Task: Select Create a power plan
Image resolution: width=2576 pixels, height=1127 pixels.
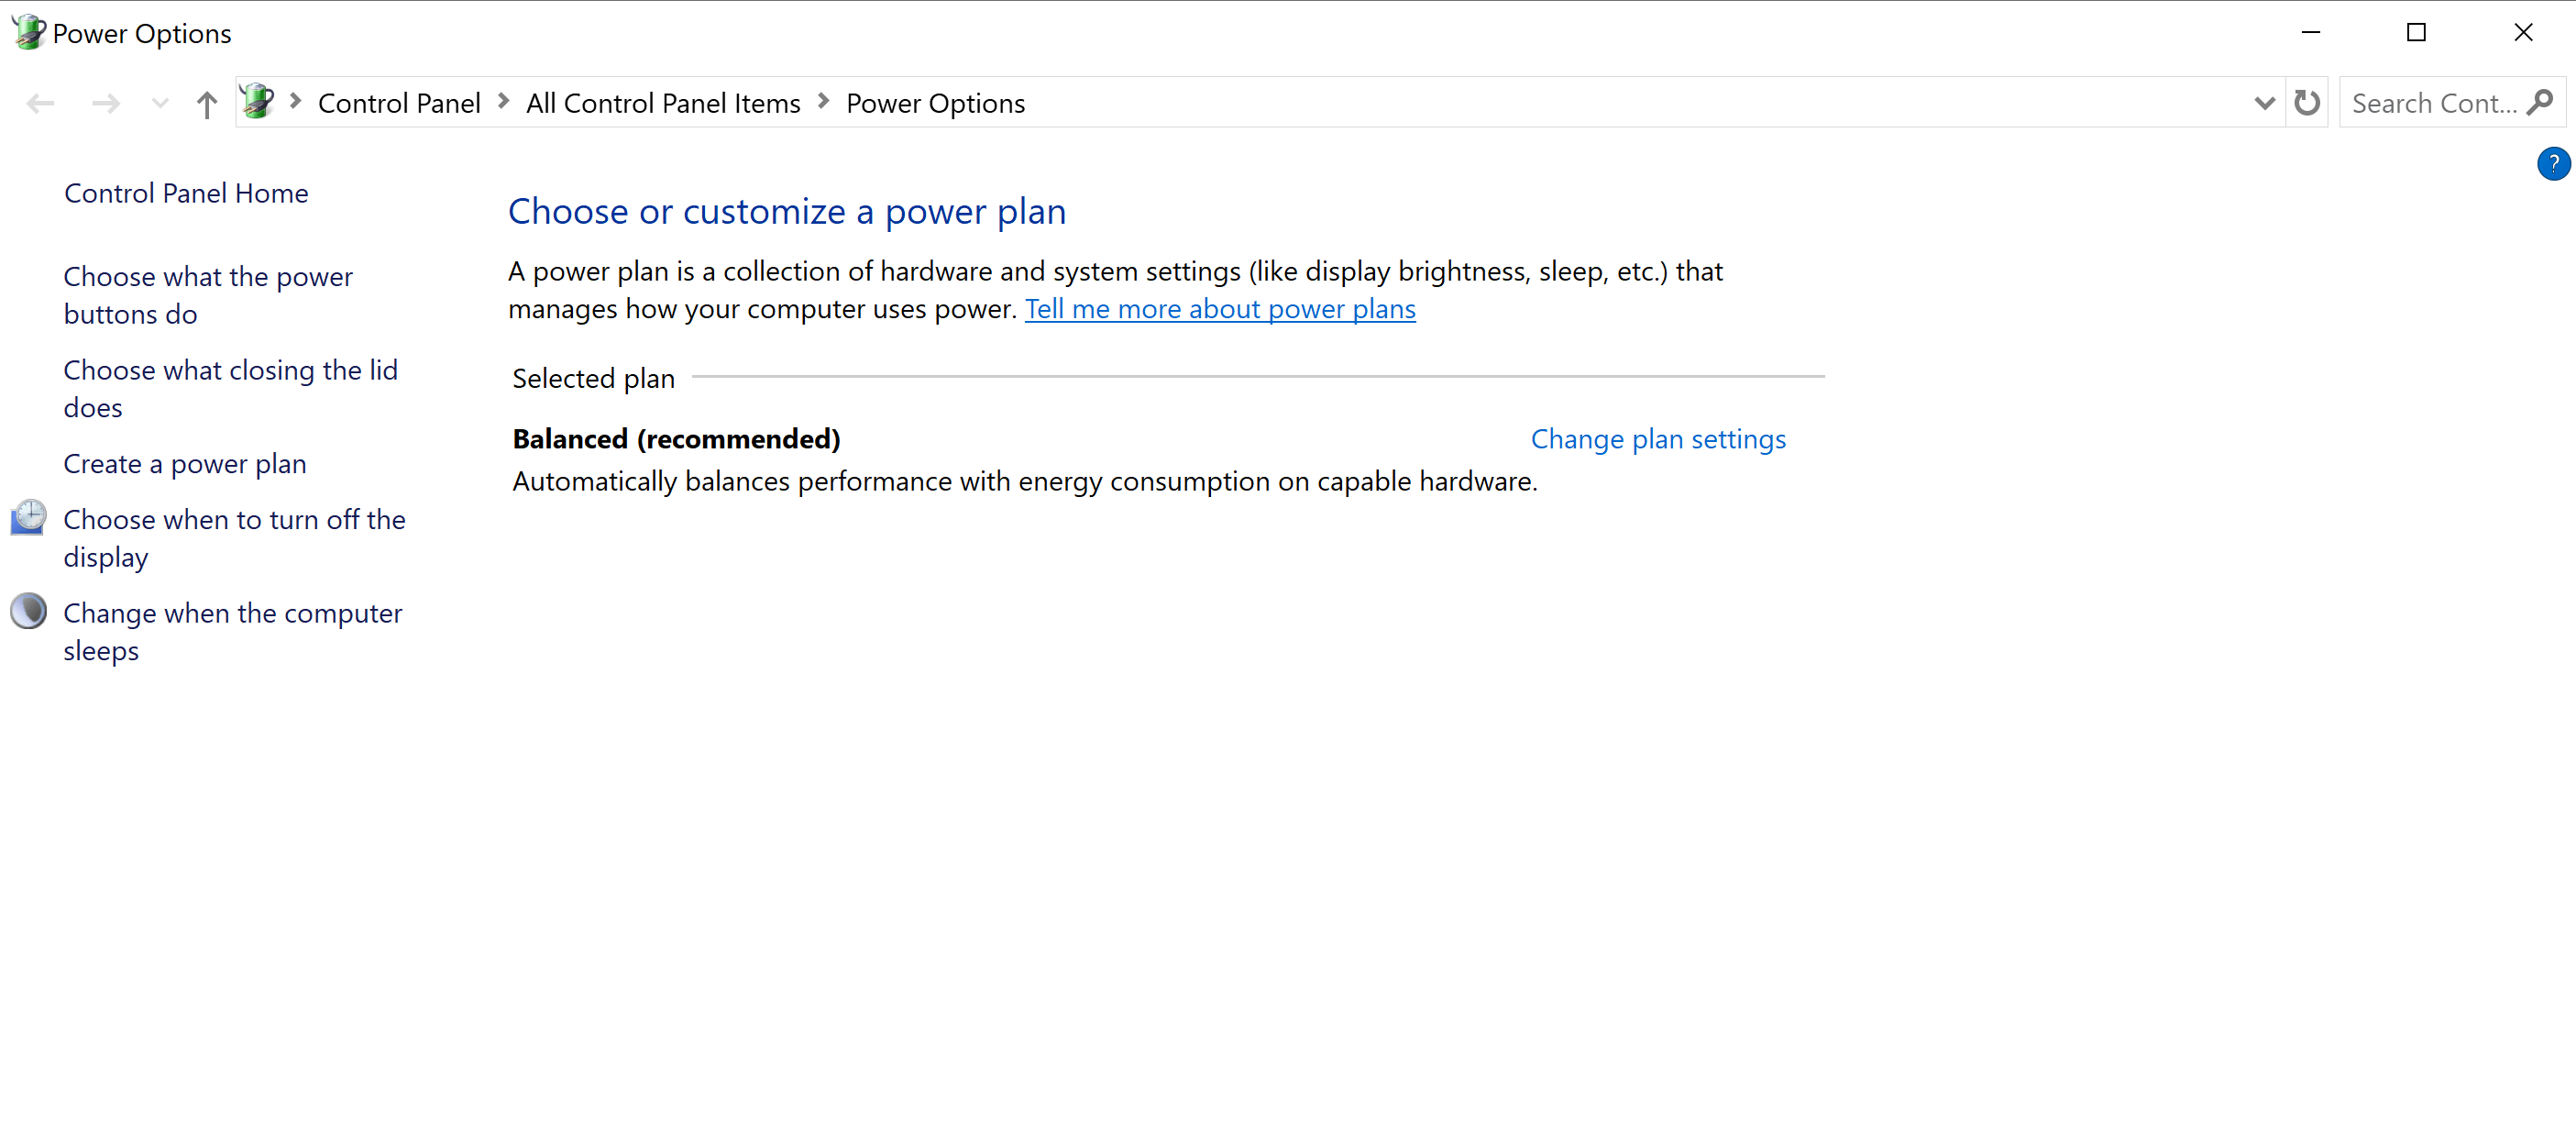Action: 184,462
